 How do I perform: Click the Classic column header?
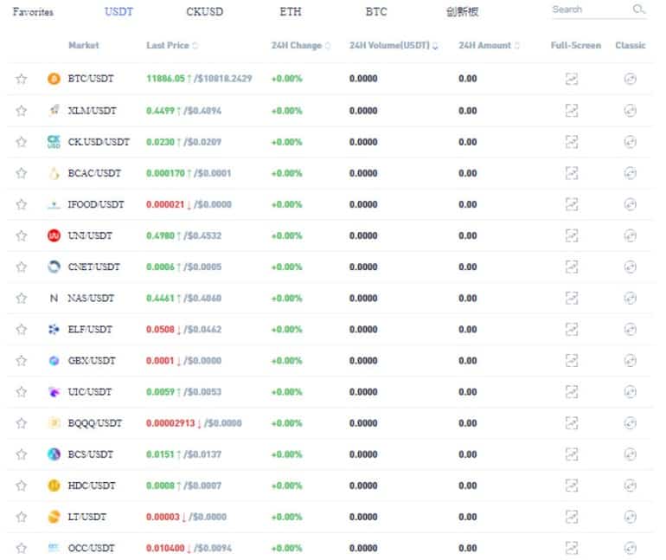631,45
